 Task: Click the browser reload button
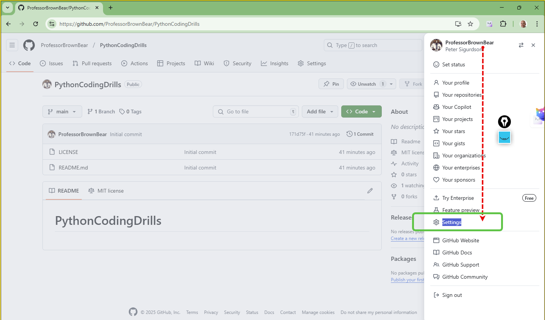point(36,24)
